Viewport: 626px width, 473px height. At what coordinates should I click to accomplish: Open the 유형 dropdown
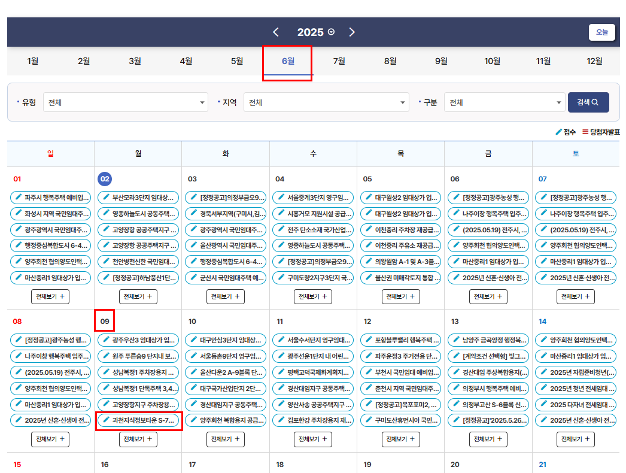point(125,102)
